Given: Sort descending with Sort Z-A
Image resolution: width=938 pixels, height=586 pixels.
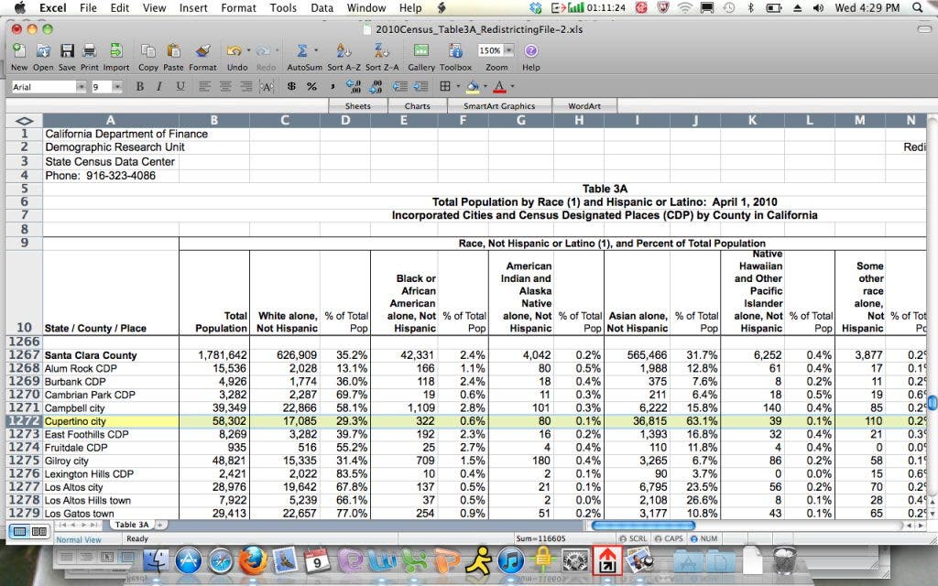Looking at the screenshot, I should 382,51.
